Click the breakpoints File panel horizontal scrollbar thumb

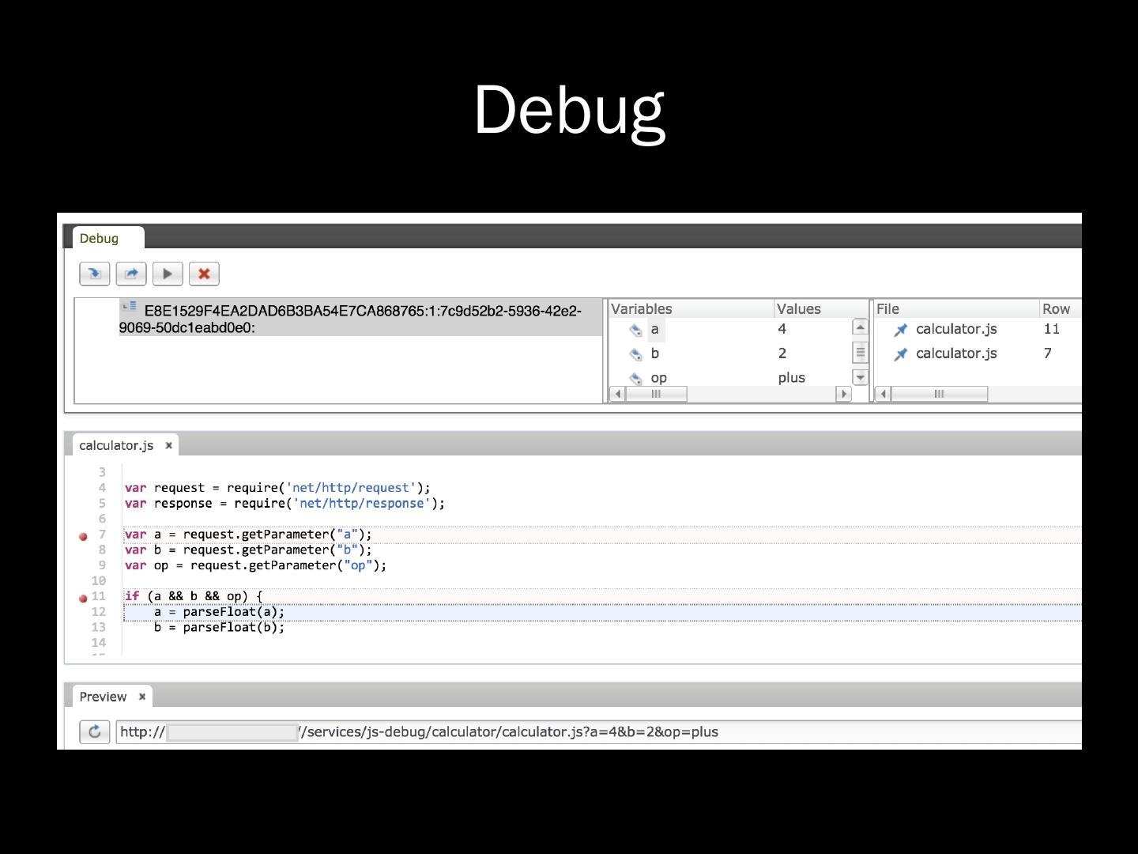point(939,394)
